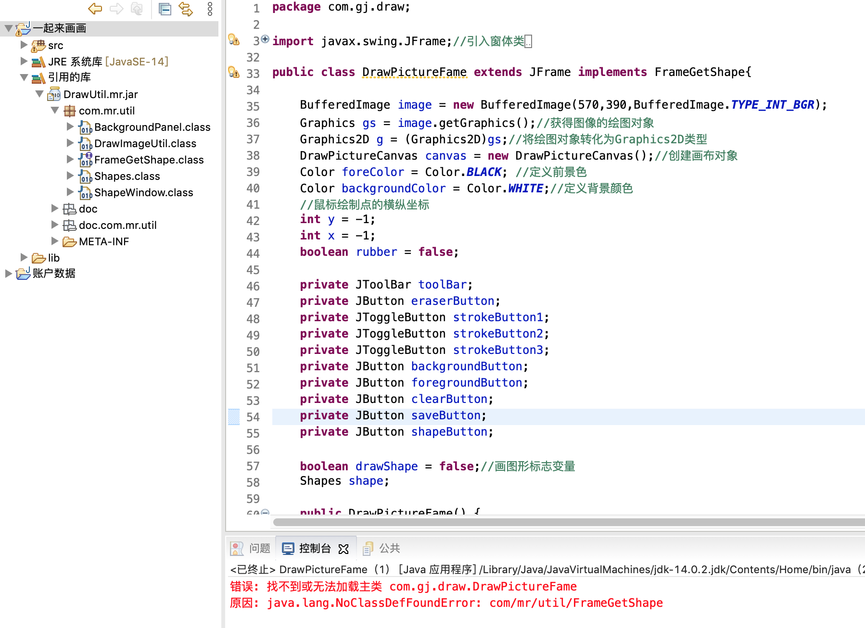This screenshot has width=865, height=628.
Task: Expand the folded imports on line 3
Action: tap(265, 39)
